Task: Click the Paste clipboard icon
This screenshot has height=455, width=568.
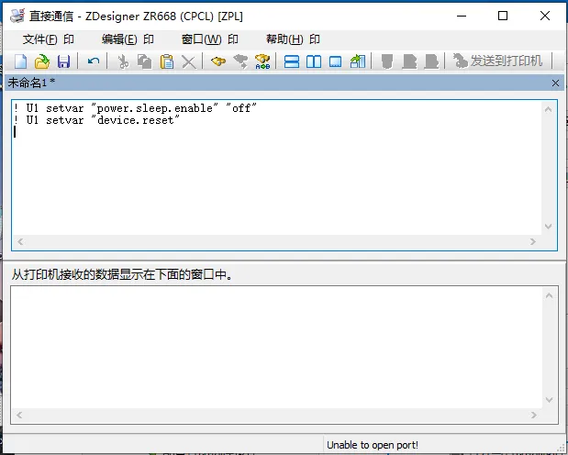Action: 167,61
